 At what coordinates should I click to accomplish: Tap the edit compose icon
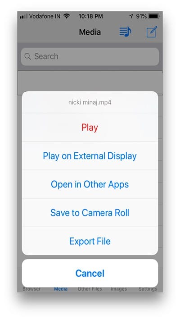coord(152,32)
